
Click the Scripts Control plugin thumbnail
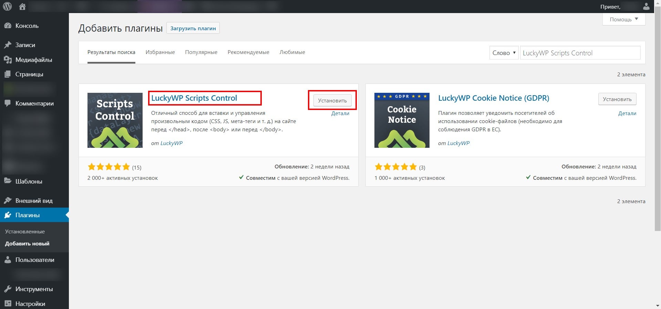115,120
